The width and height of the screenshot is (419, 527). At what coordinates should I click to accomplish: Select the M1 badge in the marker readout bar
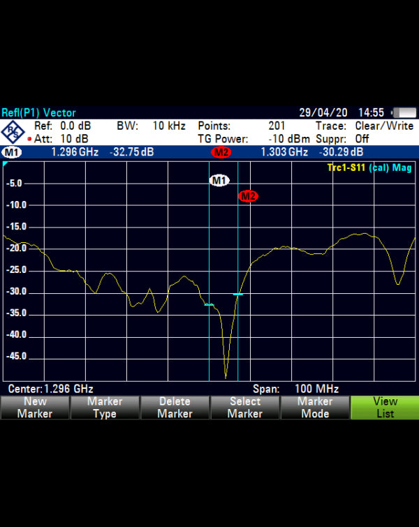[x=12, y=152]
